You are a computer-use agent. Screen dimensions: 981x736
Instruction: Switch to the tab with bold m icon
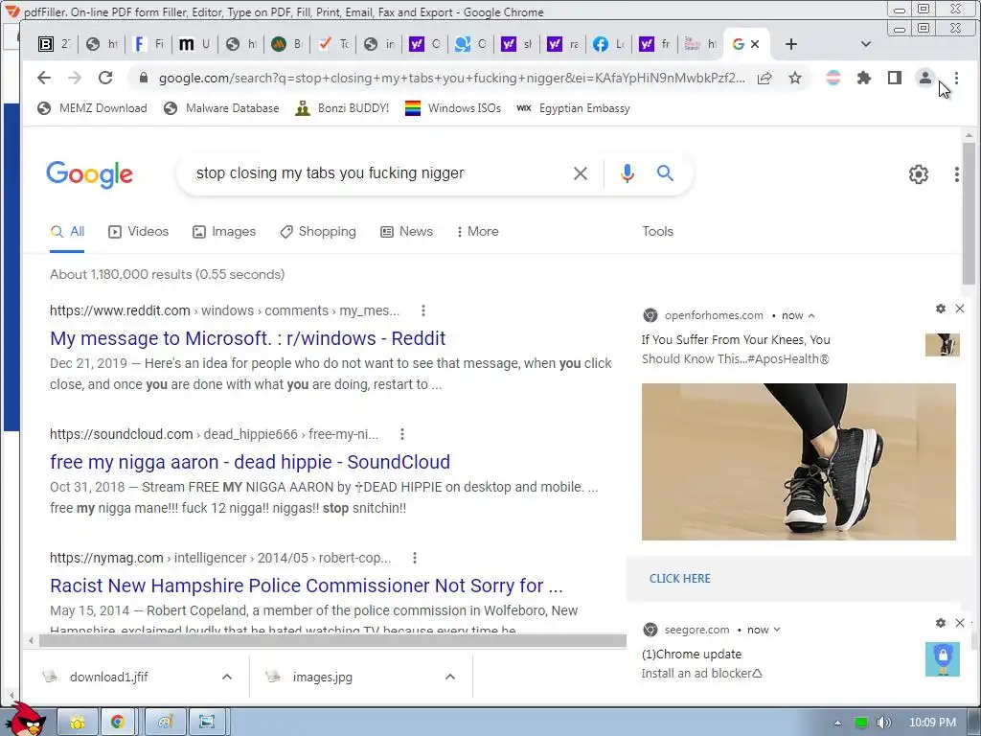tap(194, 44)
